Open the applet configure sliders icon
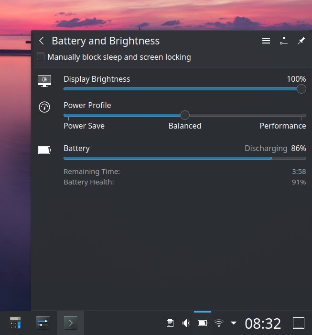 point(284,41)
